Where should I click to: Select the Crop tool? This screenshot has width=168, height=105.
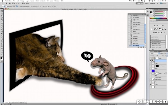2,19
